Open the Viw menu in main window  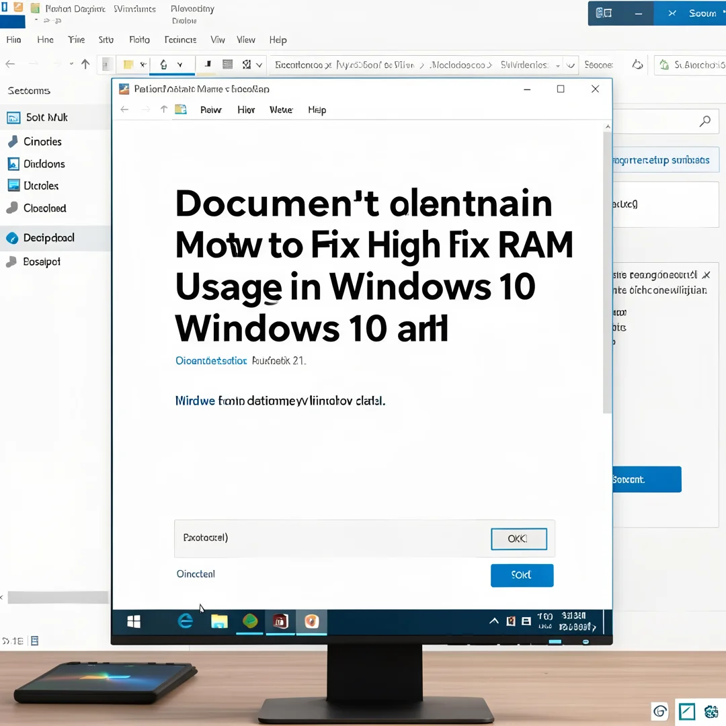point(218,40)
